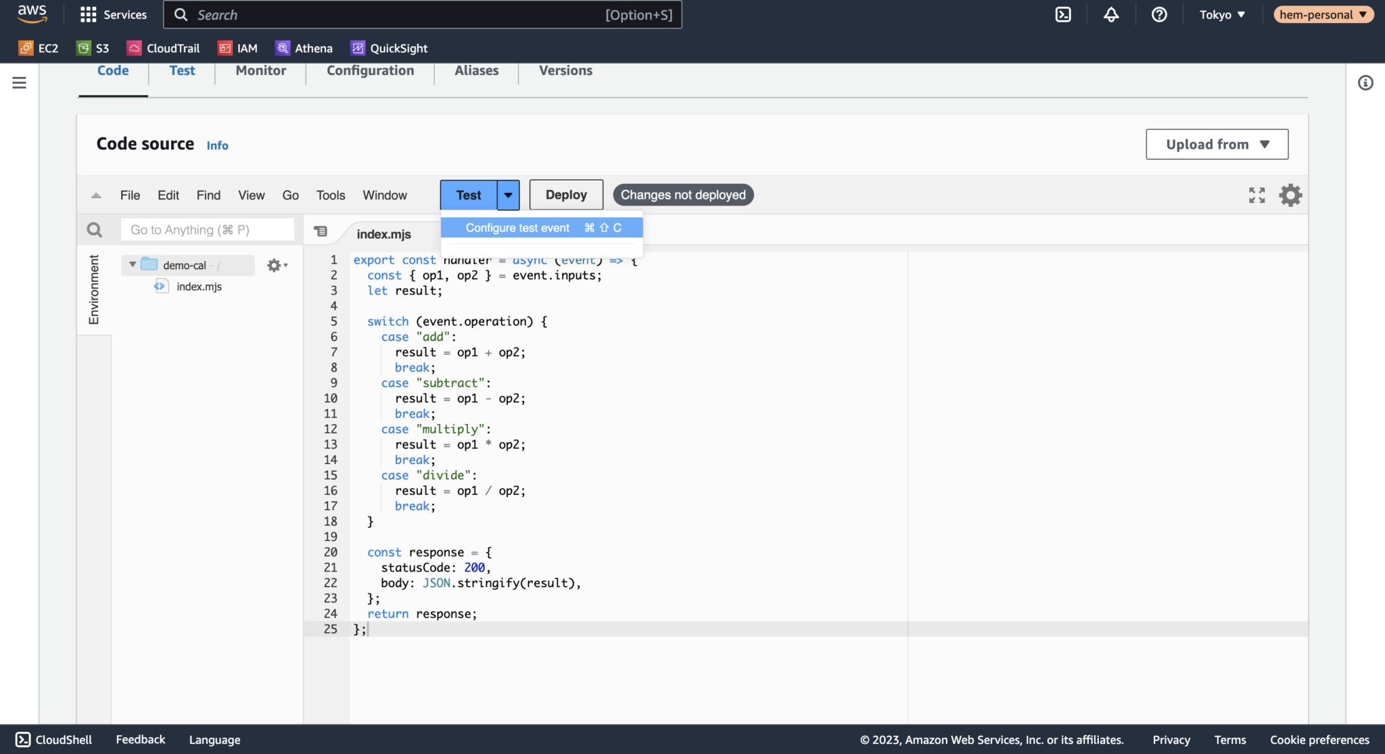Viewport: 1385px width, 754px height.
Task: Open editor preferences via the gear icon
Action: [x=1289, y=195]
